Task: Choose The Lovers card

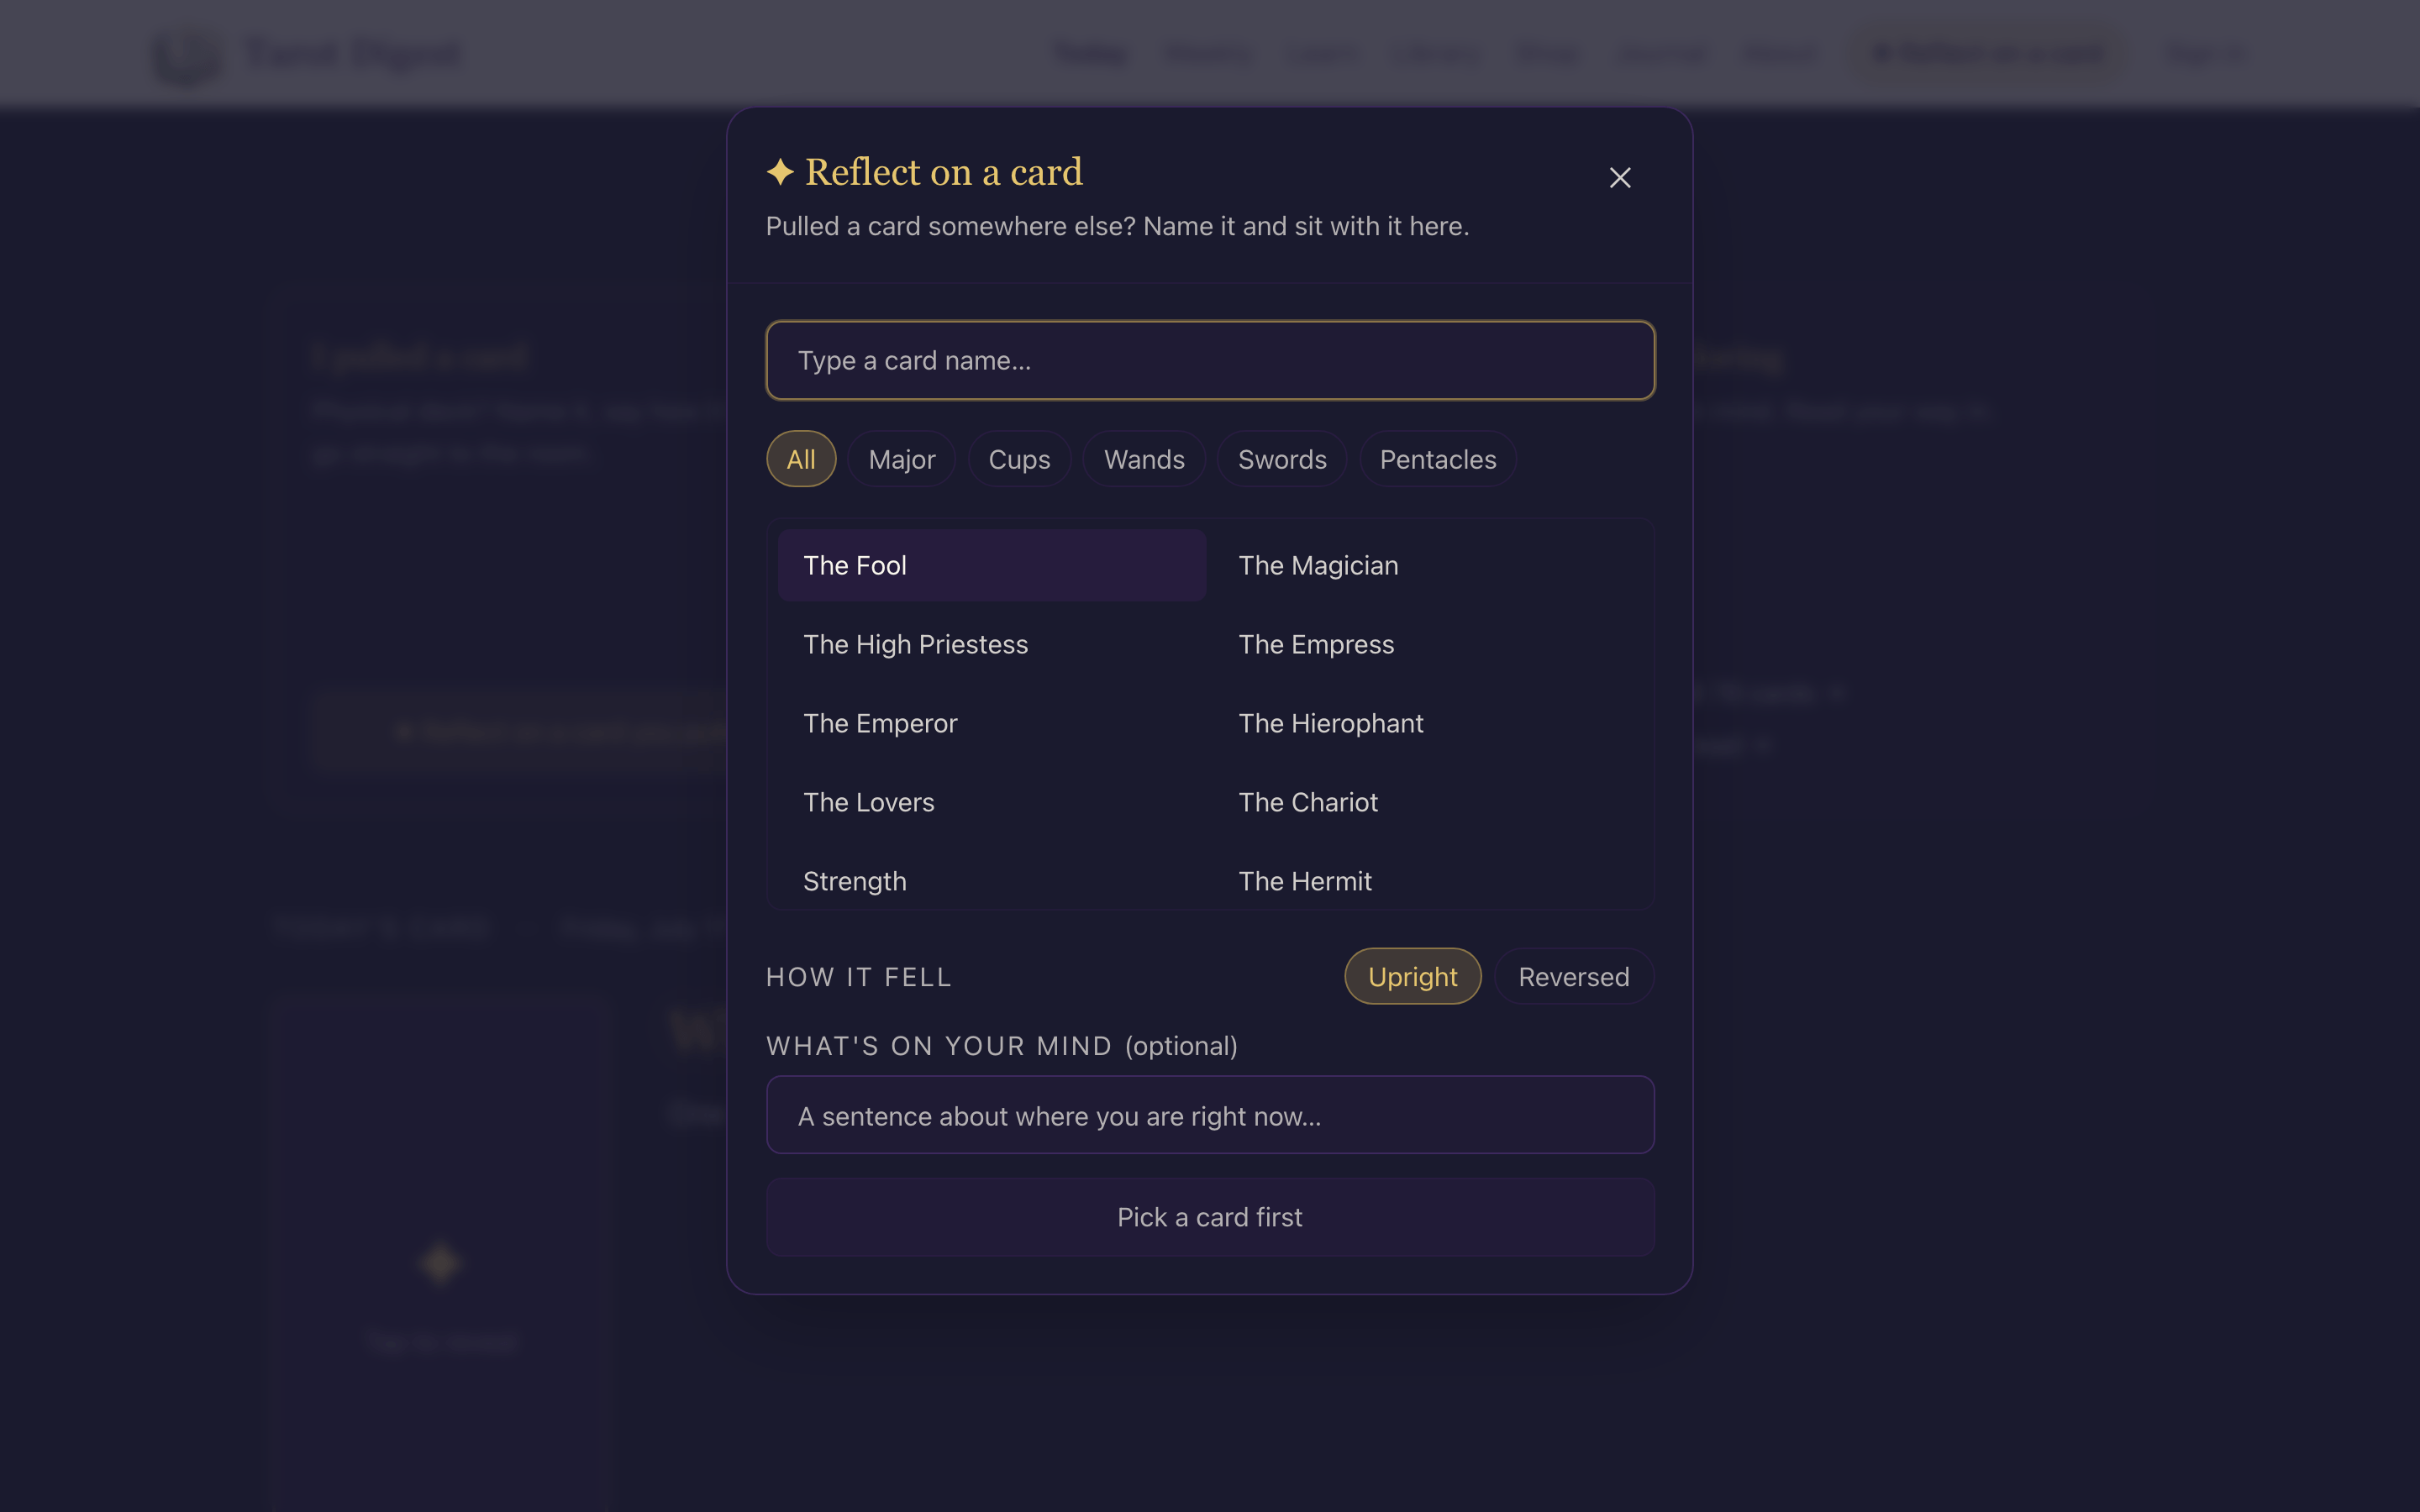Action: click(992, 802)
